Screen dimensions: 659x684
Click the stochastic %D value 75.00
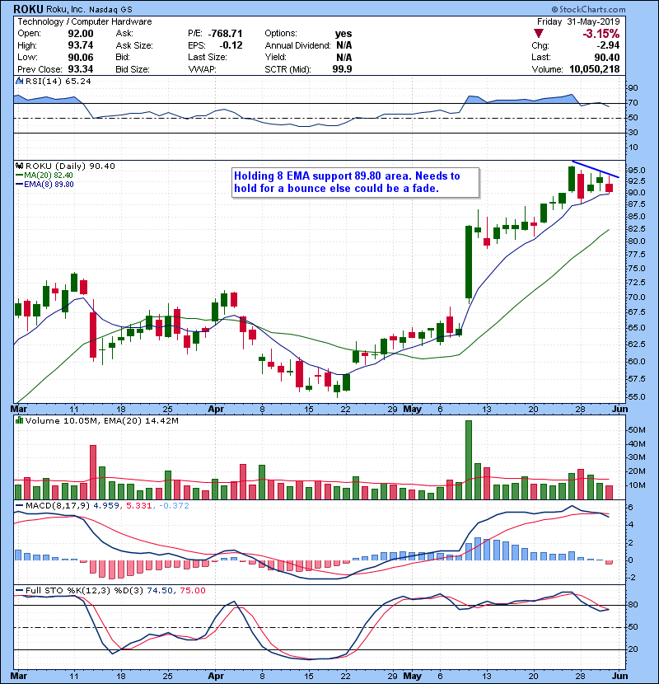[192, 590]
